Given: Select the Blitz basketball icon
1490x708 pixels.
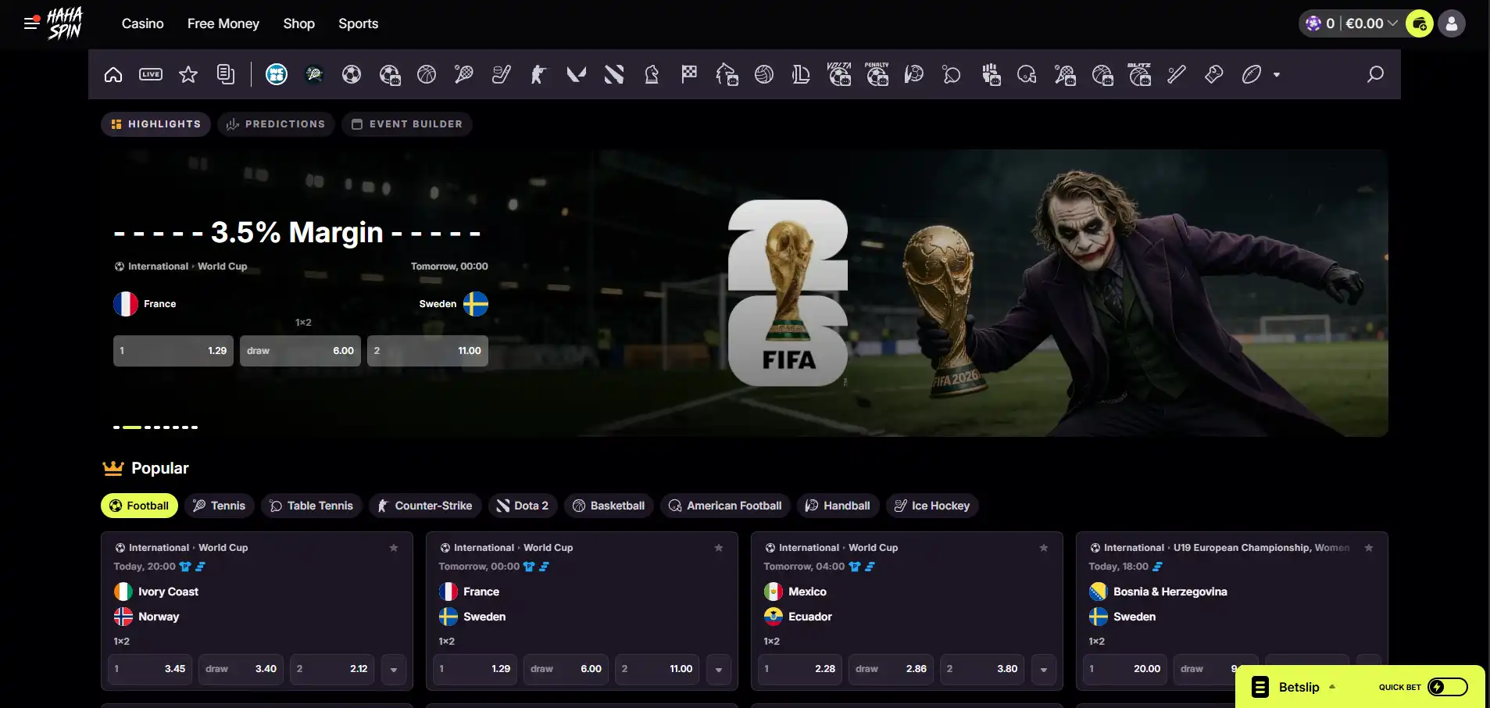Looking at the screenshot, I should pyautogui.click(x=1139, y=74).
